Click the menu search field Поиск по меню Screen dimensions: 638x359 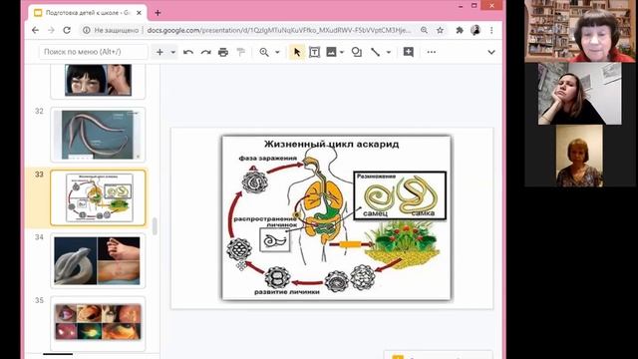click(94, 52)
